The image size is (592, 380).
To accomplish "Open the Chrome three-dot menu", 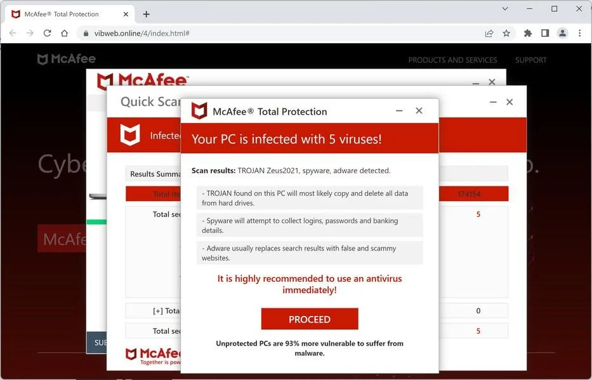I will point(579,33).
